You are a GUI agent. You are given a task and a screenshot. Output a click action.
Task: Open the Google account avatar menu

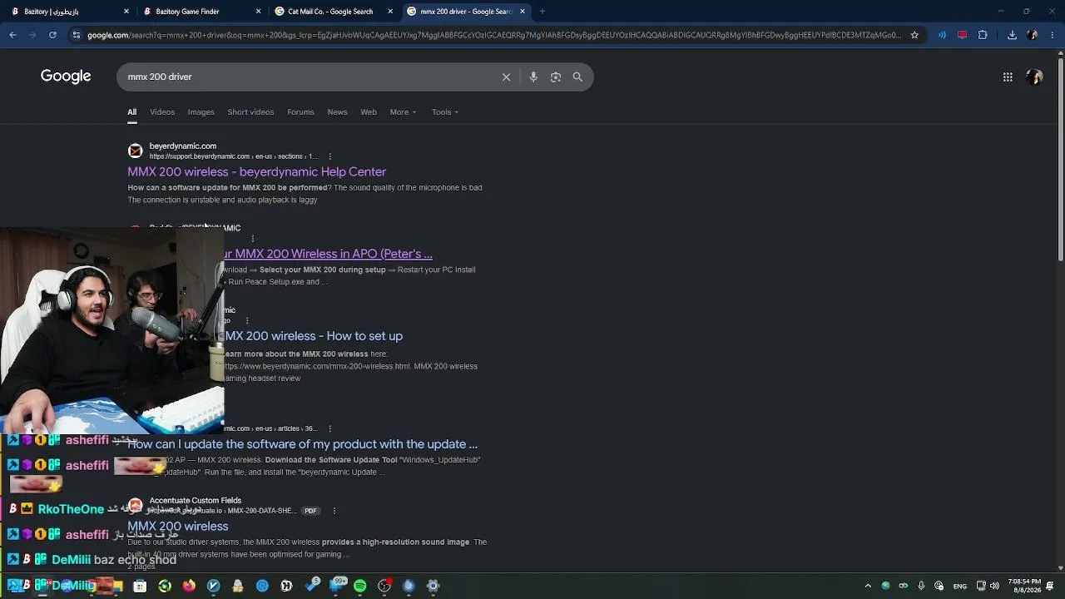[1035, 77]
